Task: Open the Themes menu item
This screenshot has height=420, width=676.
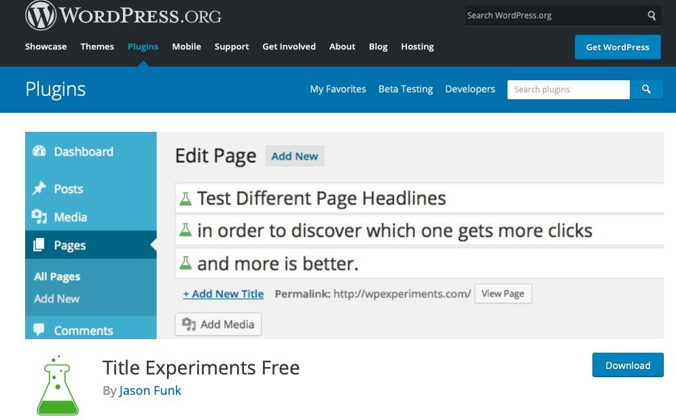Action: click(97, 47)
